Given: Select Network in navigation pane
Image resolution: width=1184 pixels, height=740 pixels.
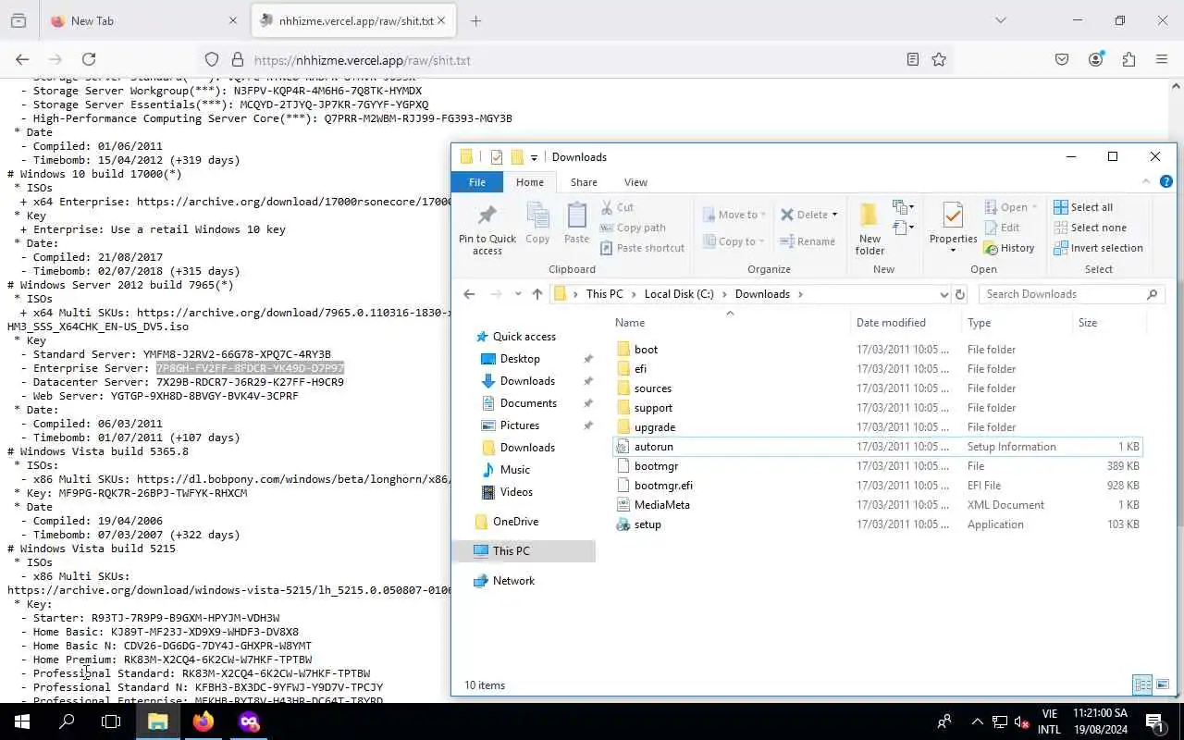Looking at the screenshot, I should point(513,581).
